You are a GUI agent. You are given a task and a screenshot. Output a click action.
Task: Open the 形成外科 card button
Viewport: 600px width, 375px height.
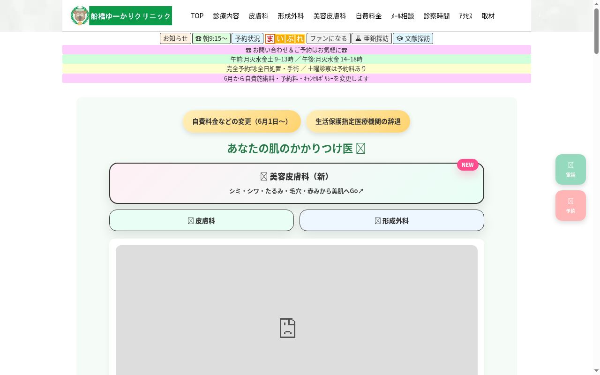tap(392, 220)
